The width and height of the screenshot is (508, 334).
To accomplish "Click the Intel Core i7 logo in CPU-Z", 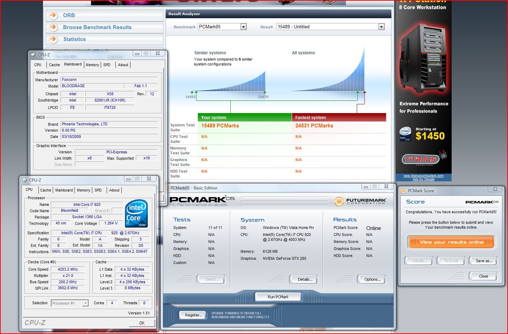I will click(136, 214).
